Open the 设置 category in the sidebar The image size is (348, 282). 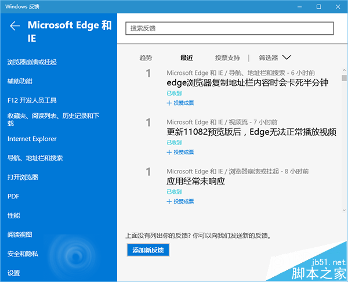[x=14, y=273]
